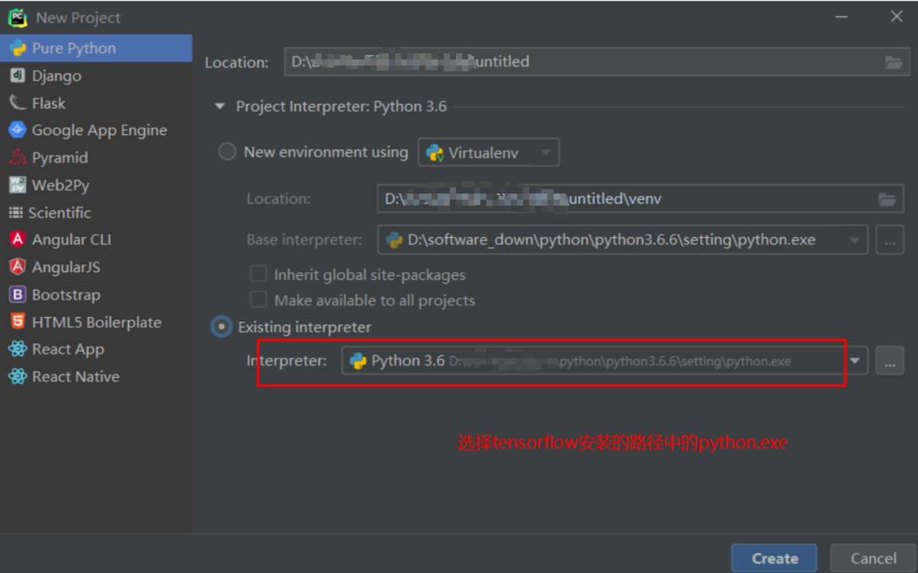Select the HTML5 Boilerplate icon
918x573 pixels.
tap(18, 322)
